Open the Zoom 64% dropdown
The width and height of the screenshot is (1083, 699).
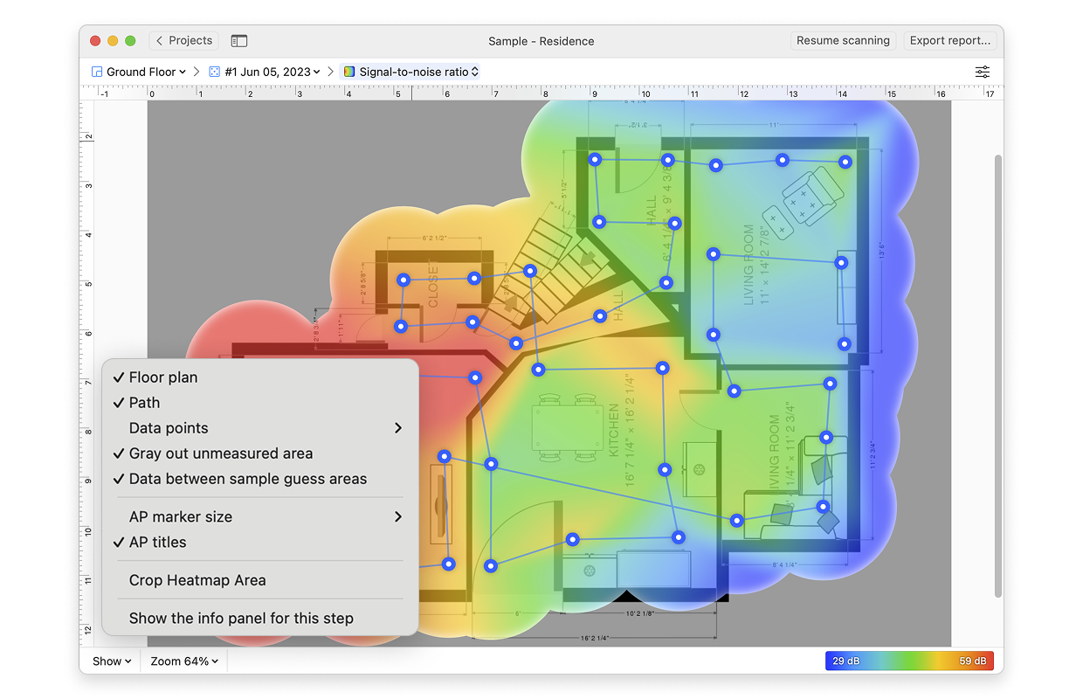[183, 661]
